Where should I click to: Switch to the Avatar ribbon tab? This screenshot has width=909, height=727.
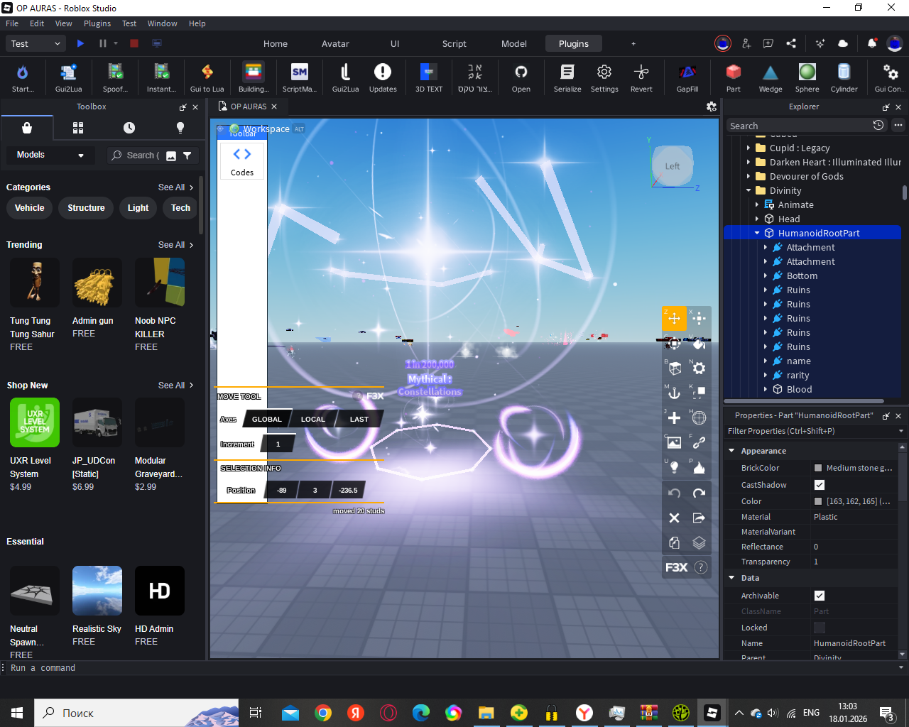coord(335,43)
